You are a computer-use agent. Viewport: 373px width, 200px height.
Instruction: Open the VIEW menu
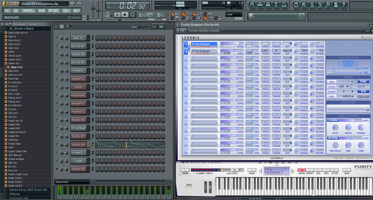42,11
